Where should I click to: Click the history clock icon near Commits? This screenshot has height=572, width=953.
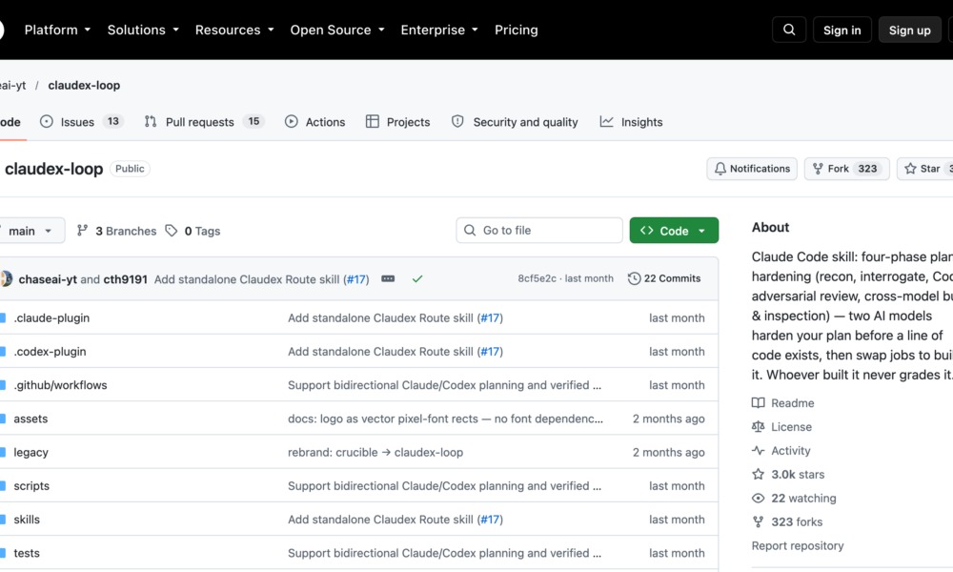pos(634,278)
